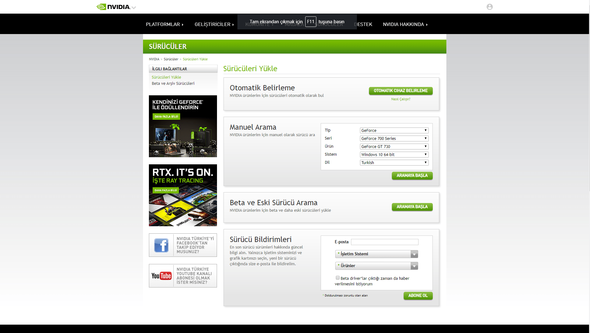Open the NVIDIA Türkiye Facebook text link
This screenshot has width=590, height=333.
[x=195, y=245]
